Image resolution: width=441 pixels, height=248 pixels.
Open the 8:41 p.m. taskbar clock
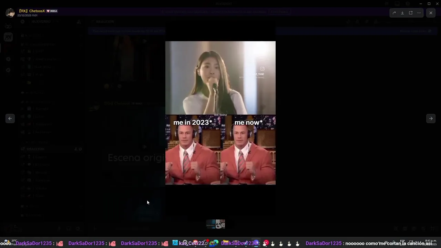(x=431, y=242)
